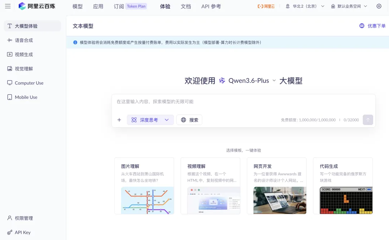Click the Token Plan badge
Screen dimensions: 389x240
click(x=136, y=6)
